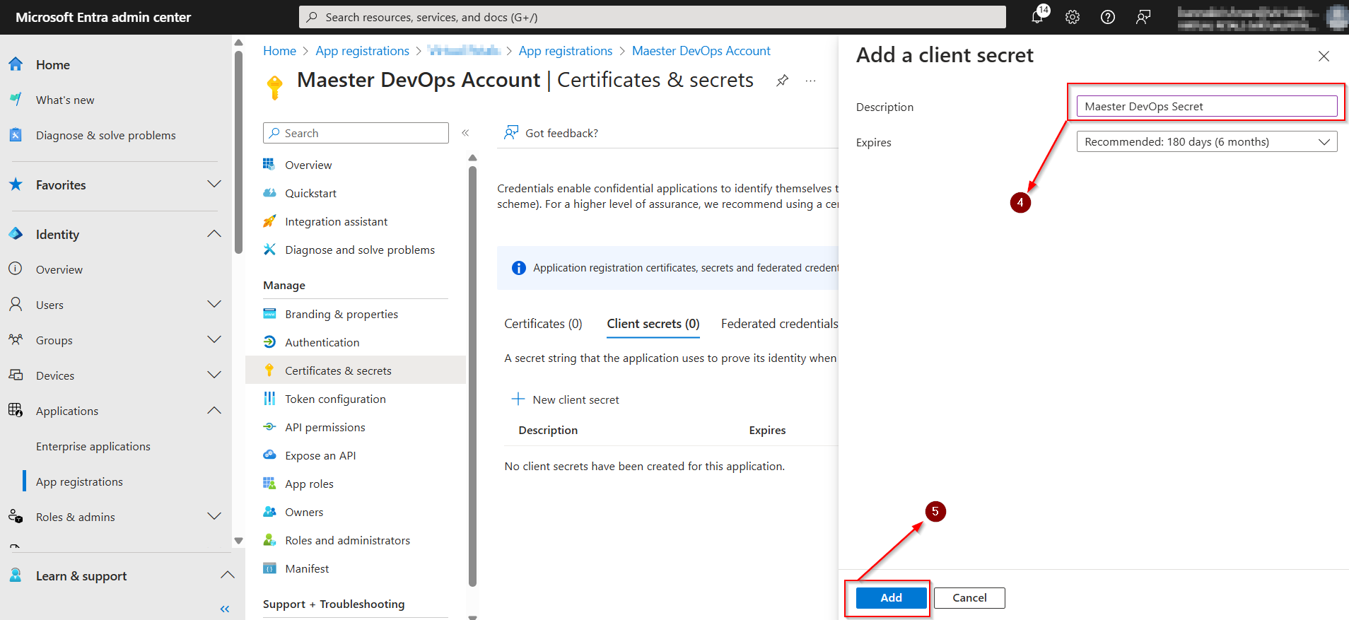Click the Description text field
1349x620 pixels.
[1206, 106]
